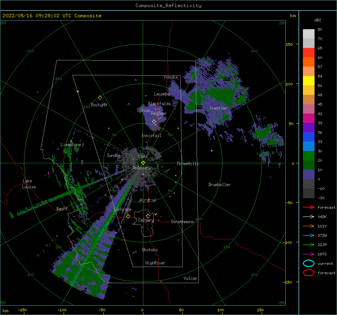This screenshot has height=315, width=337.
Task: Click the HighRiver label
Action: click(155, 263)
